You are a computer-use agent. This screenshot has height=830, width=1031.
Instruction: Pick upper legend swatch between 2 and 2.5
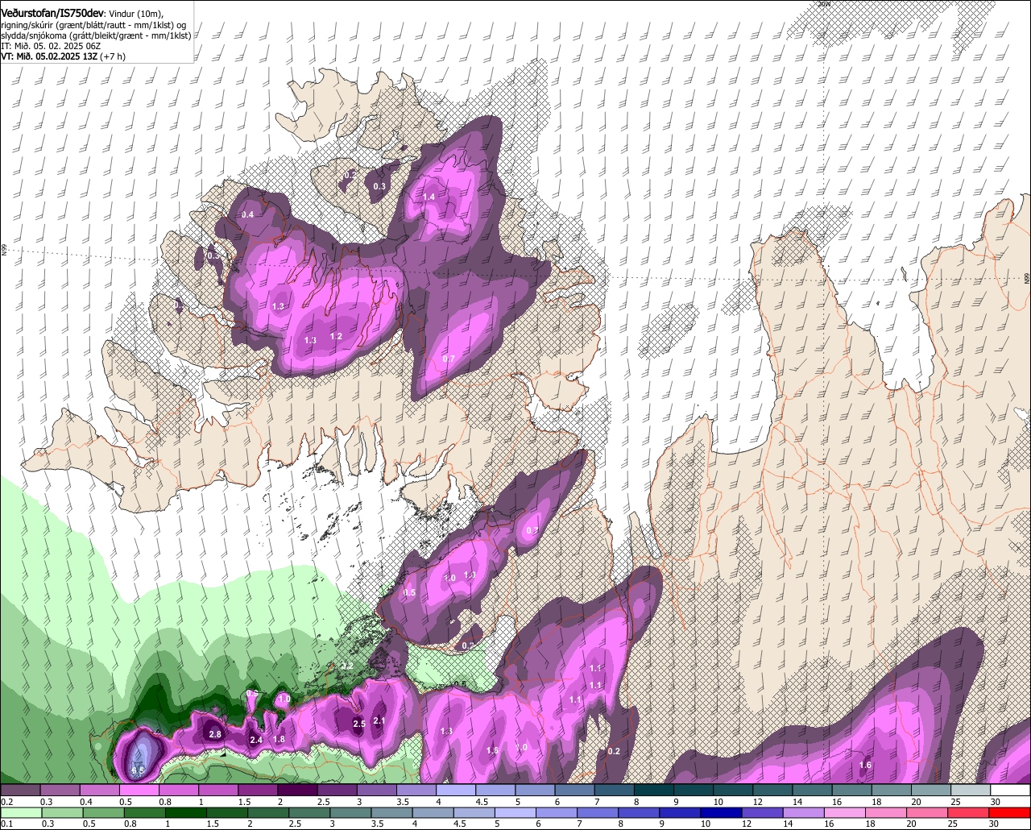coord(297,791)
